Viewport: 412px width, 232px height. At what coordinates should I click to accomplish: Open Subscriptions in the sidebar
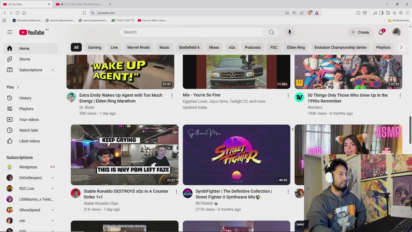click(x=31, y=70)
